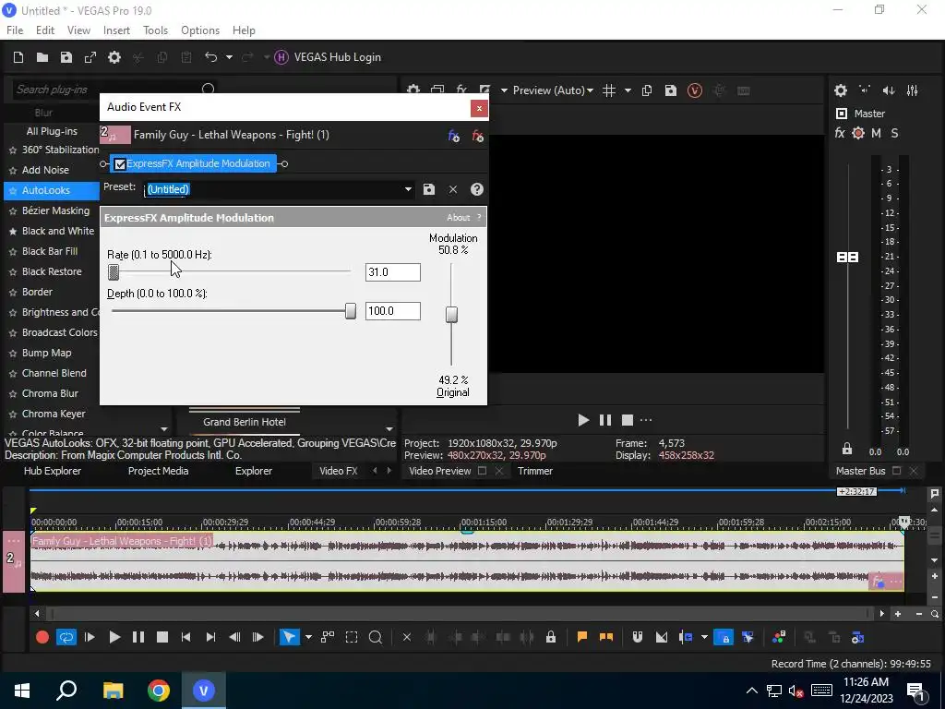The width and height of the screenshot is (945, 709).
Task: Open the Preset dropdown list
Action: coord(408,189)
